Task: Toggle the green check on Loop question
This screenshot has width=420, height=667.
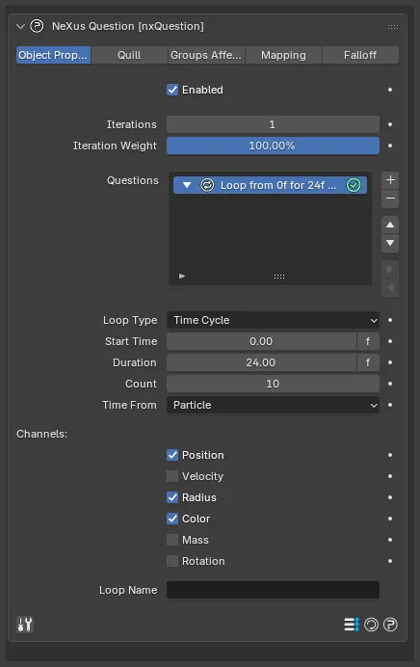Action: [354, 185]
